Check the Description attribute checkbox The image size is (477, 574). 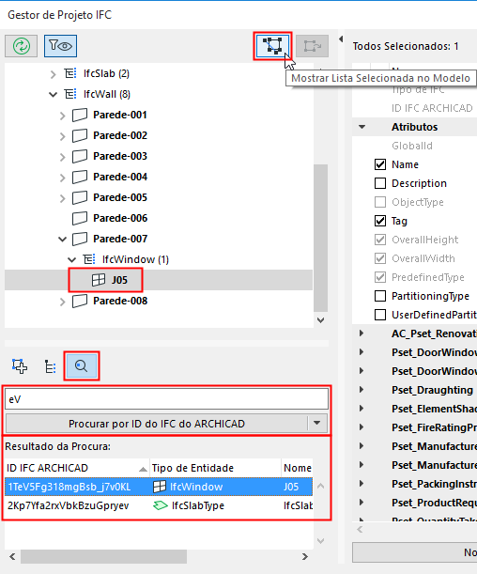coord(380,183)
